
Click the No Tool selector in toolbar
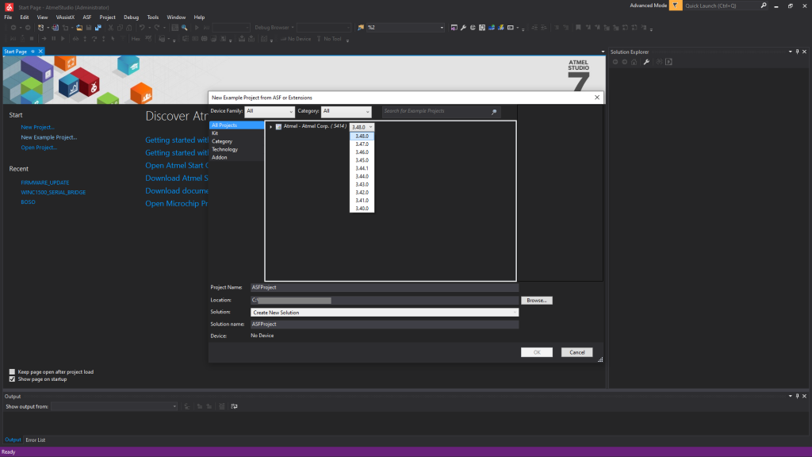pos(329,39)
